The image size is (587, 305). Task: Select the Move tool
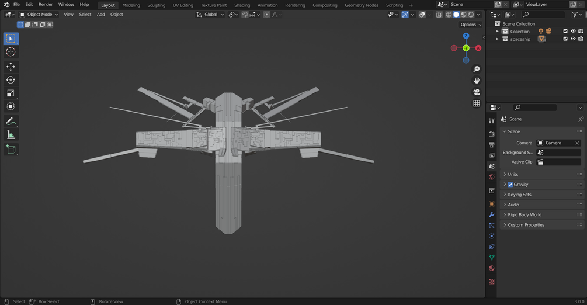[x=11, y=67]
